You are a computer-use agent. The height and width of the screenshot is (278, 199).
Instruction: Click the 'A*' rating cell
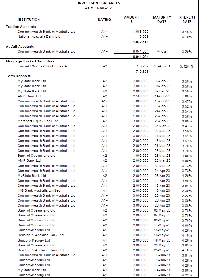tap(104, 66)
